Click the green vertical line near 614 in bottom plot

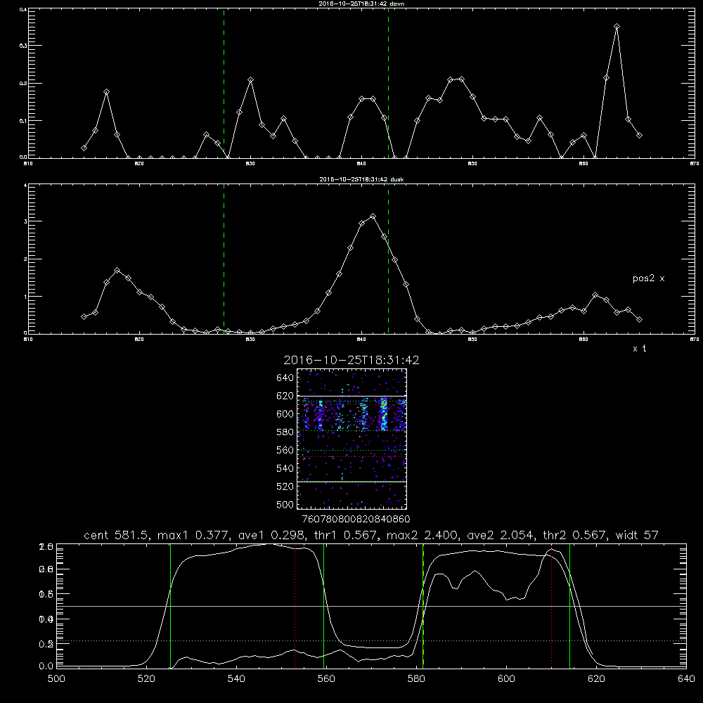(569, 605)
